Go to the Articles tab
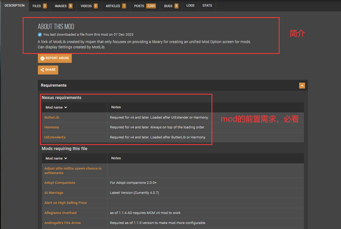Viewport: 341px width, 229px height. tap(116, 6)
